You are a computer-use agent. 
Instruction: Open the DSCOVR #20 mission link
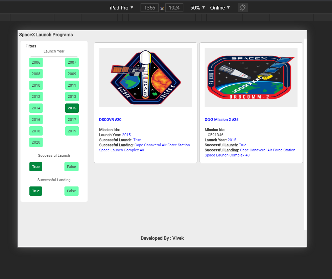point(110,119)
